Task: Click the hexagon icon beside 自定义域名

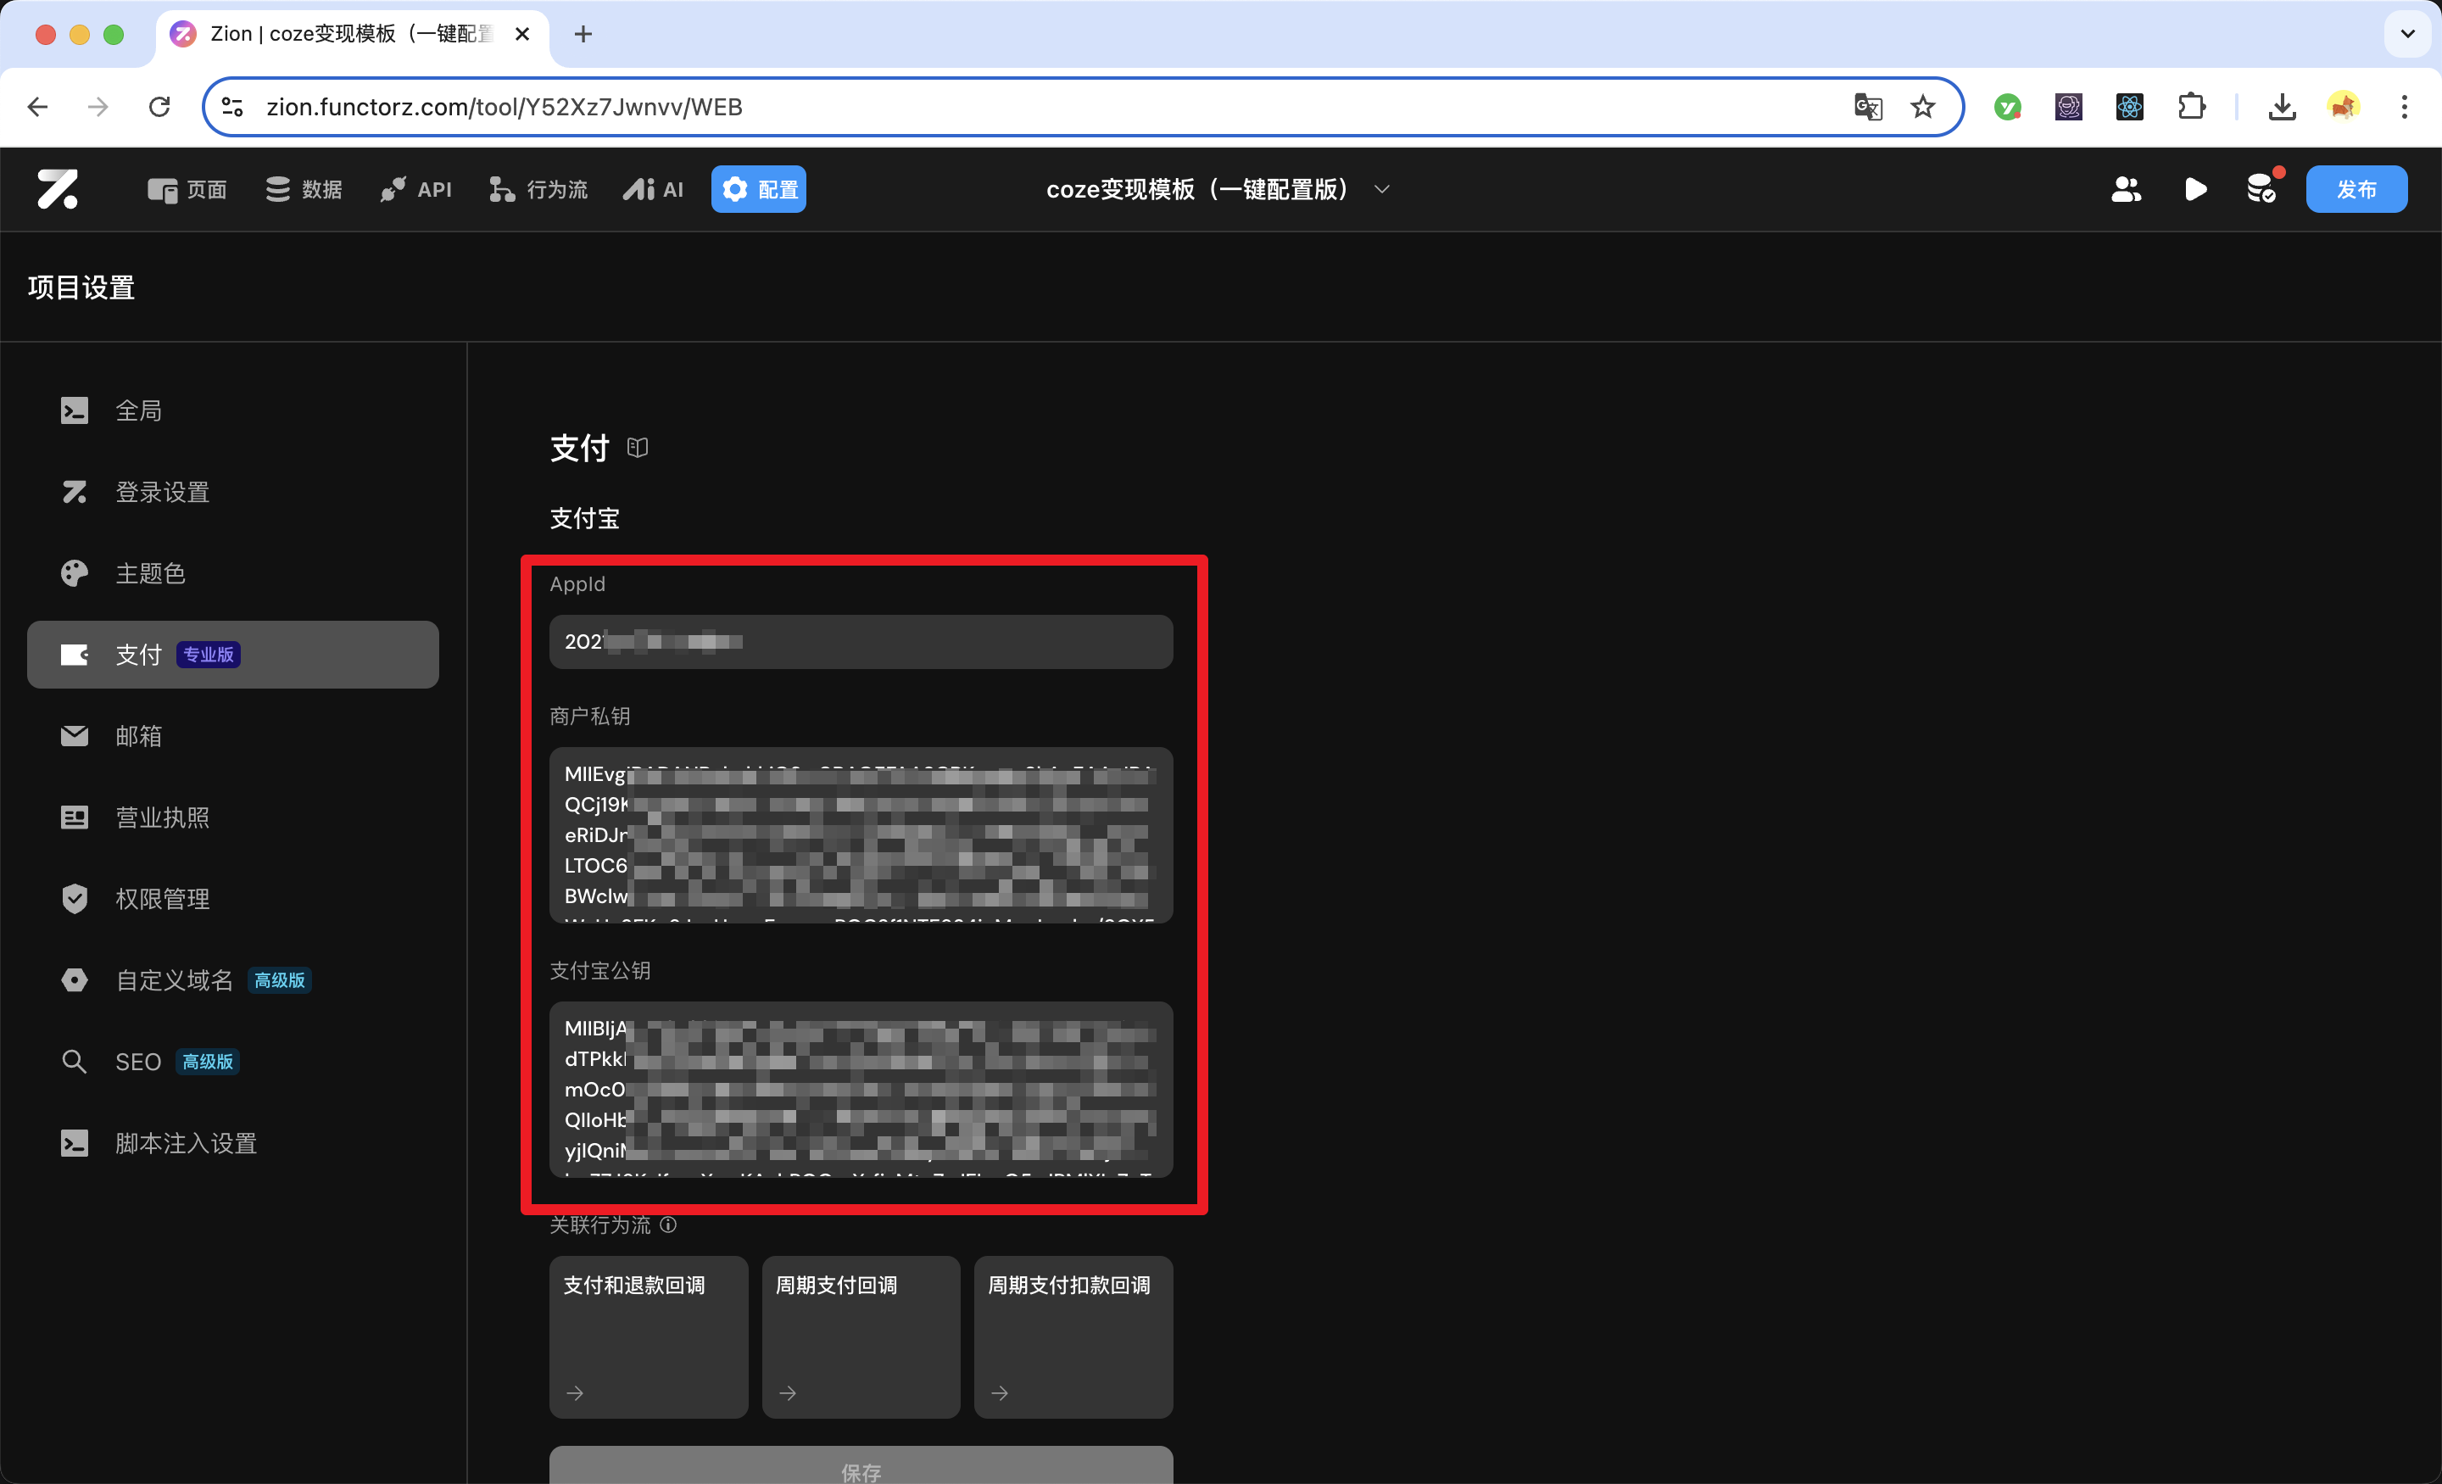Action: point(75,980)
